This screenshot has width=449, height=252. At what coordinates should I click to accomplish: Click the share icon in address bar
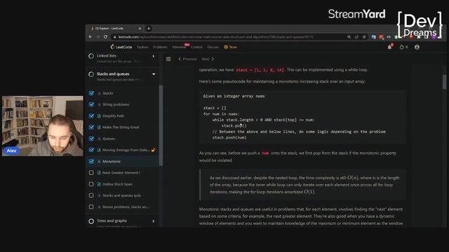click(x=356, y=37)
